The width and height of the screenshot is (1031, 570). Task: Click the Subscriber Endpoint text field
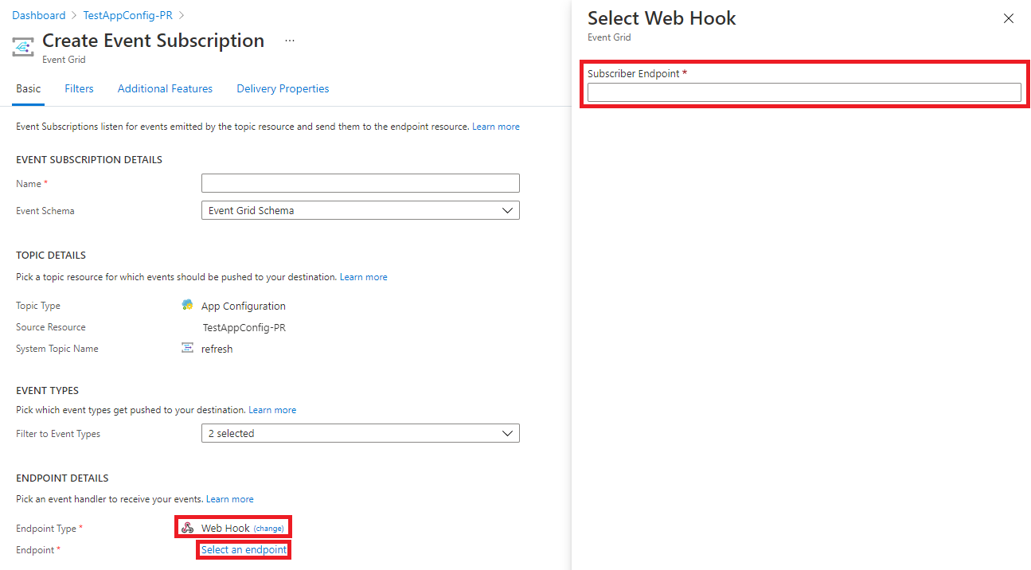click(804, 92)
